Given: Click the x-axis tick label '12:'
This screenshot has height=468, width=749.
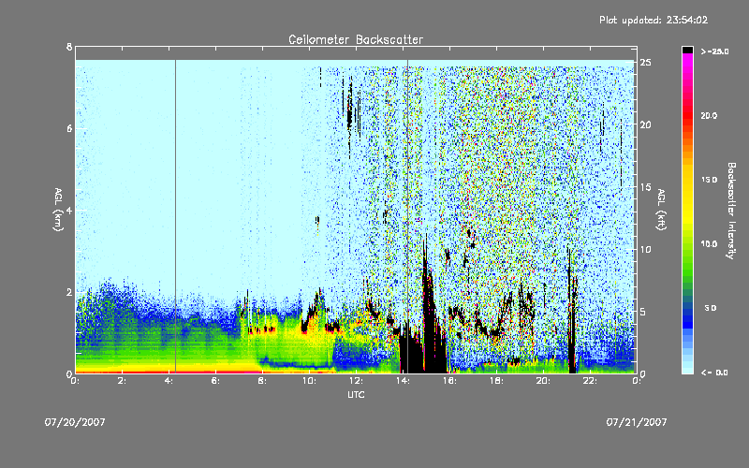Looking at the screenshot, I should click(356, 381).
